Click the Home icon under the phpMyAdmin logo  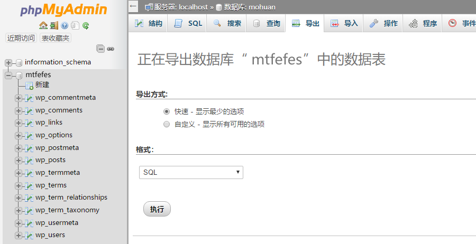(x=43, y=25)
